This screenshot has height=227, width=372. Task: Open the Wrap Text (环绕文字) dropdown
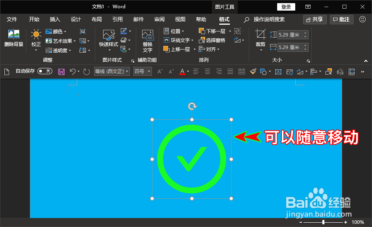click(178, 40)
